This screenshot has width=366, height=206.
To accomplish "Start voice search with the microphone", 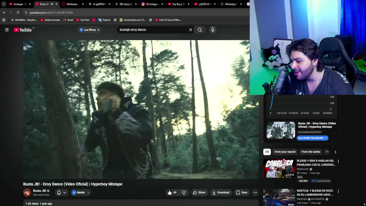I will tap(212, 30).
